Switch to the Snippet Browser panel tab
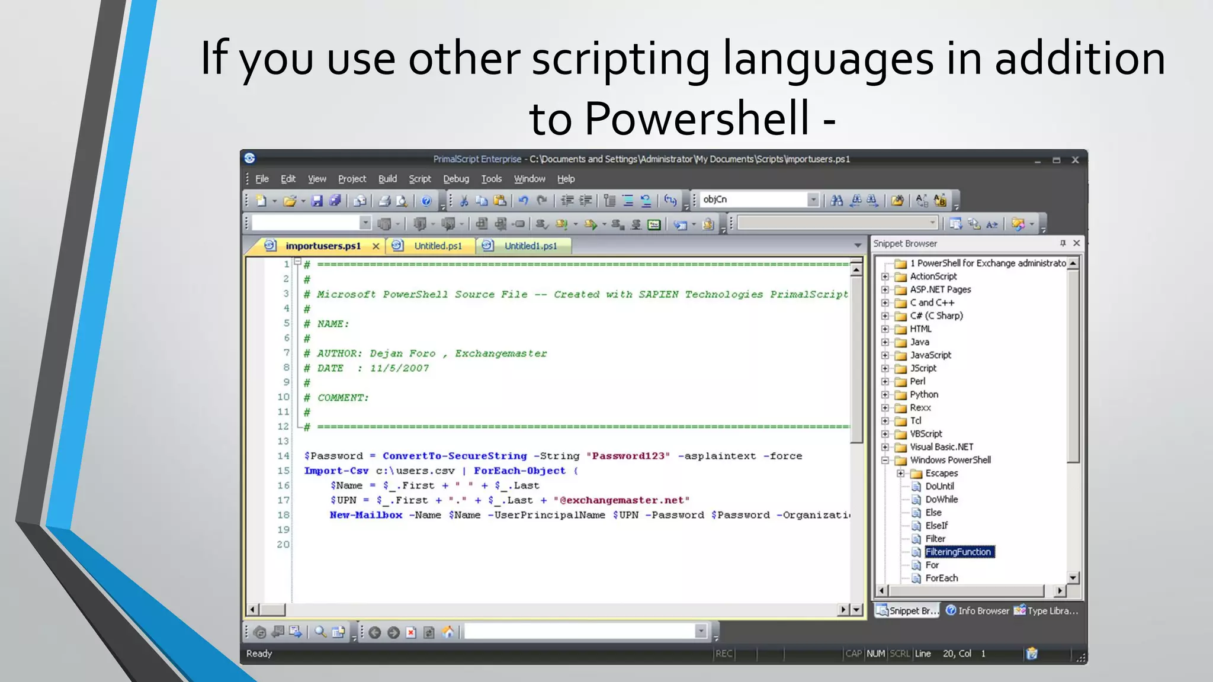 (x=907, y=610)
